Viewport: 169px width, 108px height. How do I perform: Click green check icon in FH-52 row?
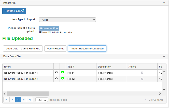63,78
